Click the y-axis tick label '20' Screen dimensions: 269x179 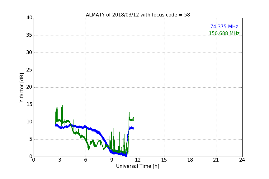[29, 87]
